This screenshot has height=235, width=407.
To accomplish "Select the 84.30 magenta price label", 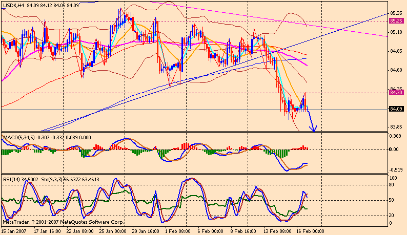I will point(396,92).
